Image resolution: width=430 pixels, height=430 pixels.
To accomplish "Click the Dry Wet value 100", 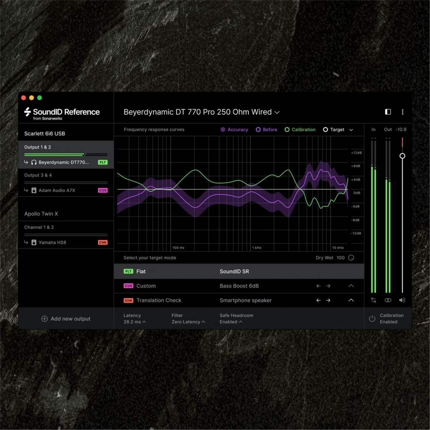I will click(340, 258).
